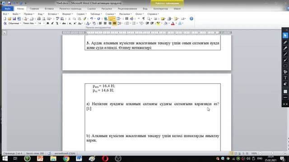
Task: Toggle Strikethrough formatting
Action: [64, 23]
